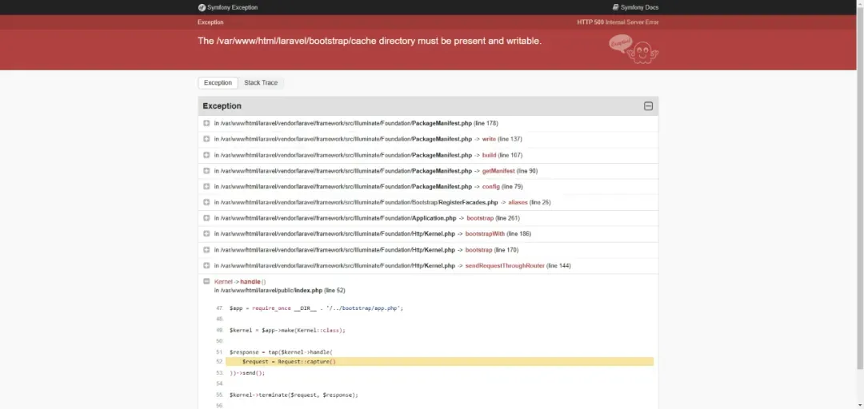Click the Symfony Exception logo icon
This screenshot has height=409, width=864.
point(202,7)
